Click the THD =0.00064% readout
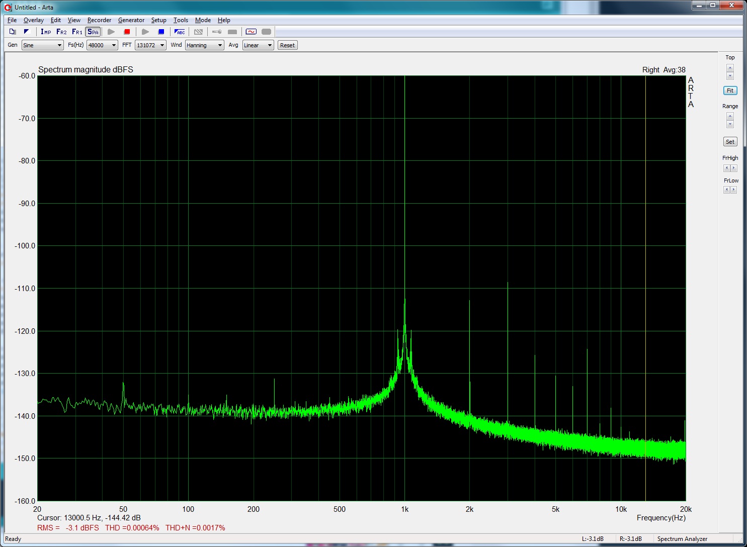This screenshot has width=747, height=547. click(x=132, y=528)
